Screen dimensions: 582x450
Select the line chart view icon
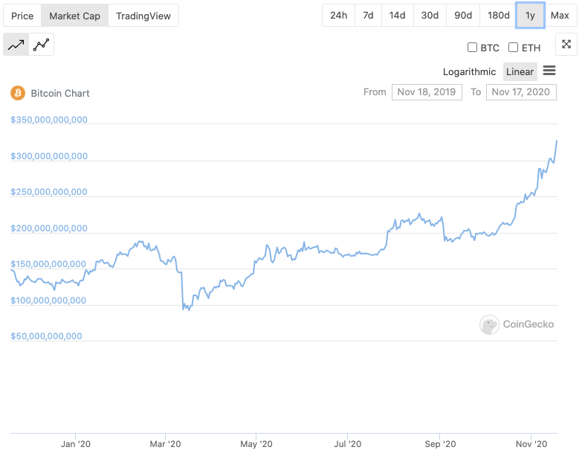point(16,45)
